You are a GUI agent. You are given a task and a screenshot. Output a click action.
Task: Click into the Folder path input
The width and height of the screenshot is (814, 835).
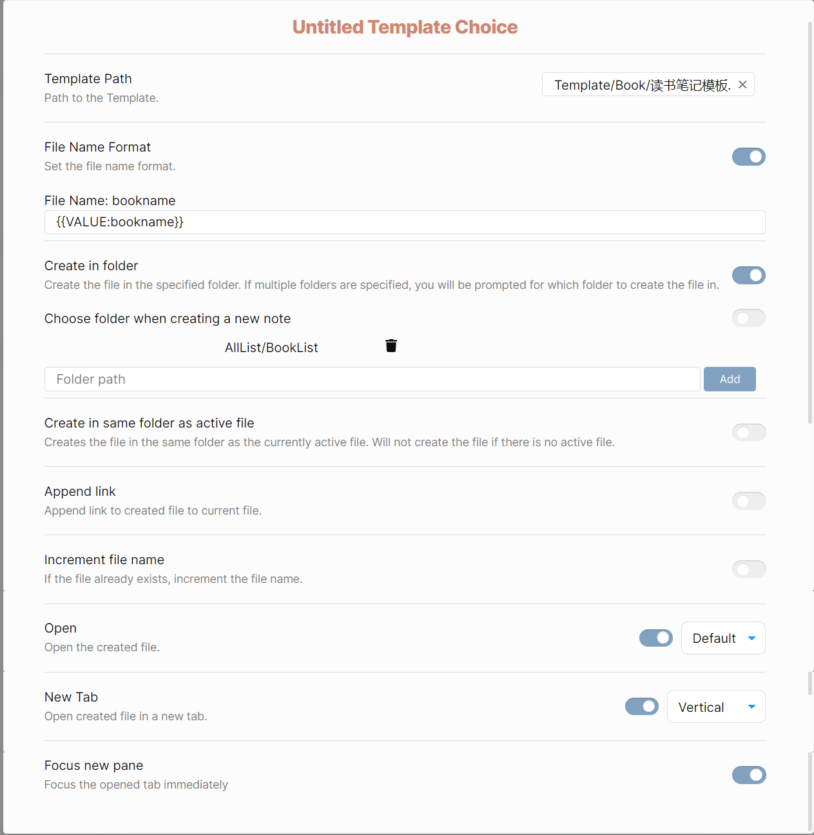(x=372, y=379)
